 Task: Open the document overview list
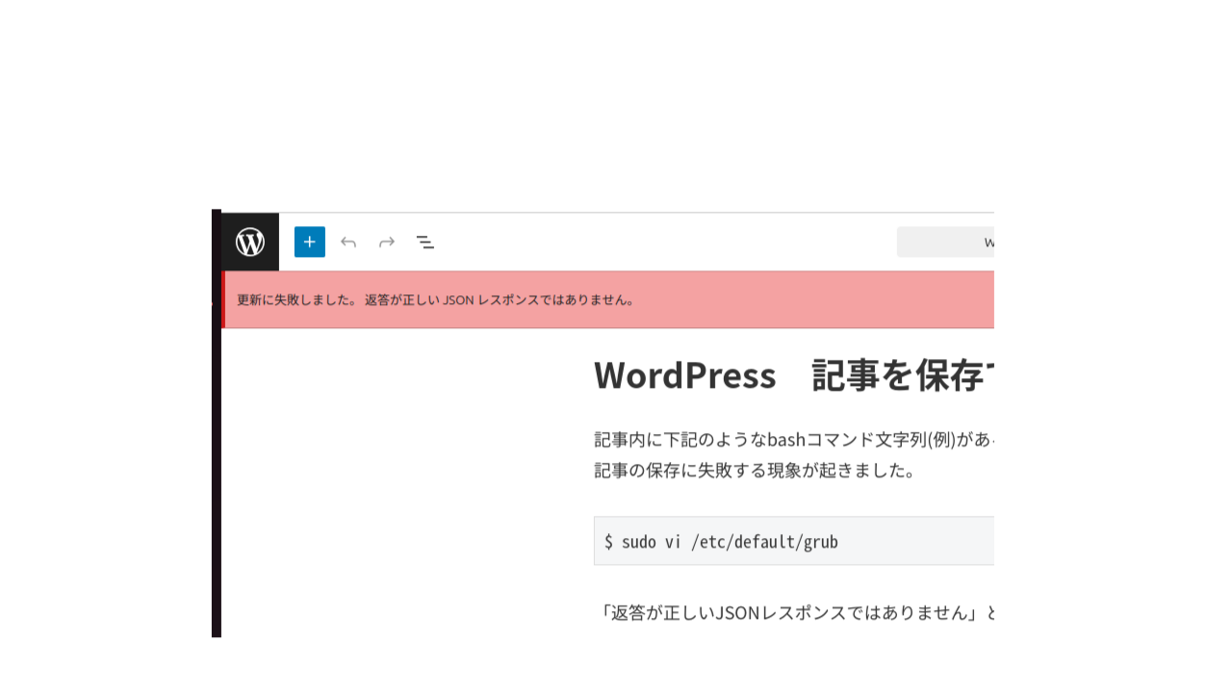tap(424, 242)
